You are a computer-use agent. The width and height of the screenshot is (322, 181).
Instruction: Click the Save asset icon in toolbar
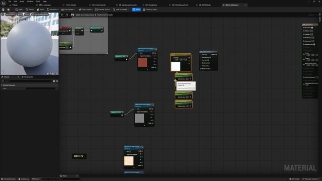coord(3,10)
